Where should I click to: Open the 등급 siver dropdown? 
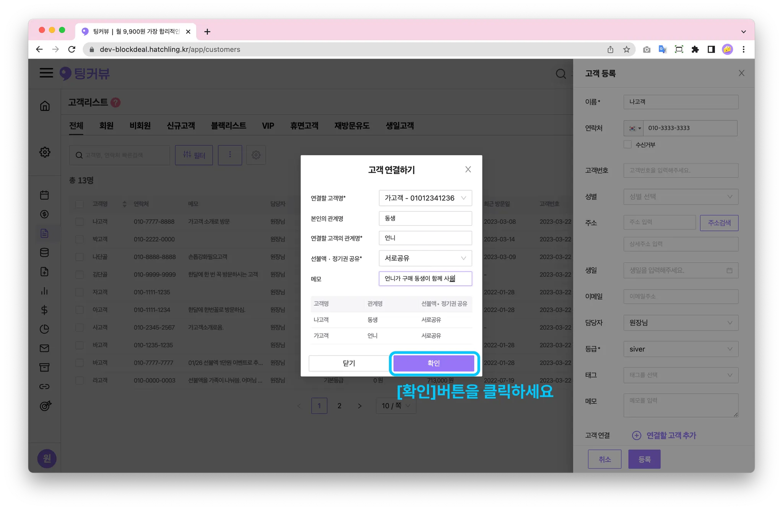coord(681,349)
